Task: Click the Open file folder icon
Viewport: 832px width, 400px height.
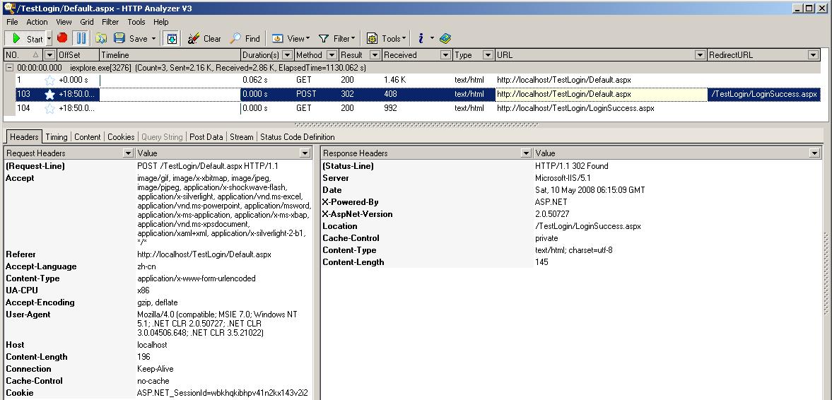Action: coord(101,38)
